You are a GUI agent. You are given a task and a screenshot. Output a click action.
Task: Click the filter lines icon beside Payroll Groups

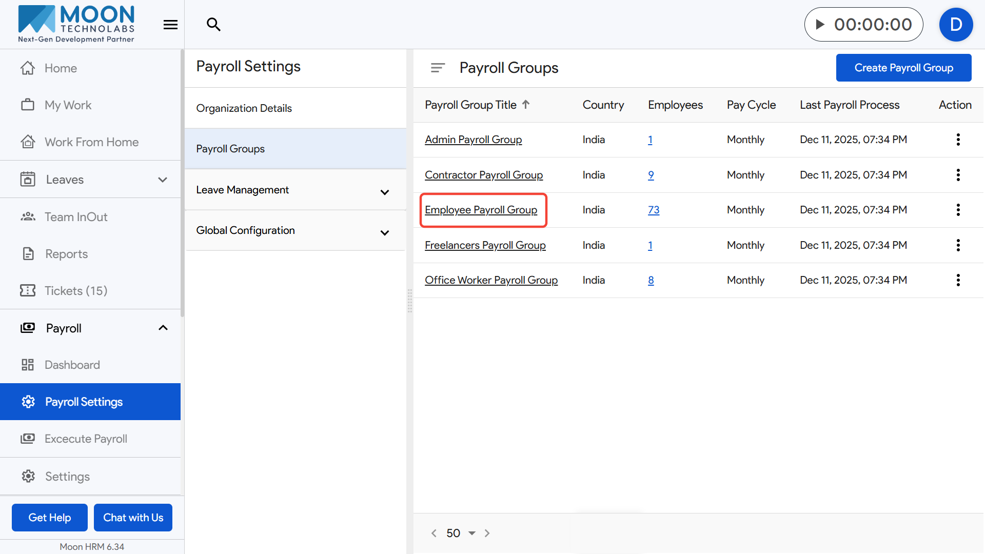point(437,68)
